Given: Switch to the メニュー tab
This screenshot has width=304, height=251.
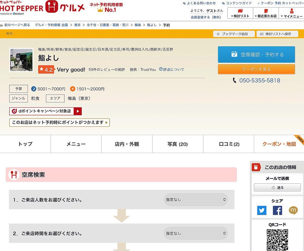Looking at the screenshot, I should 76,144.
